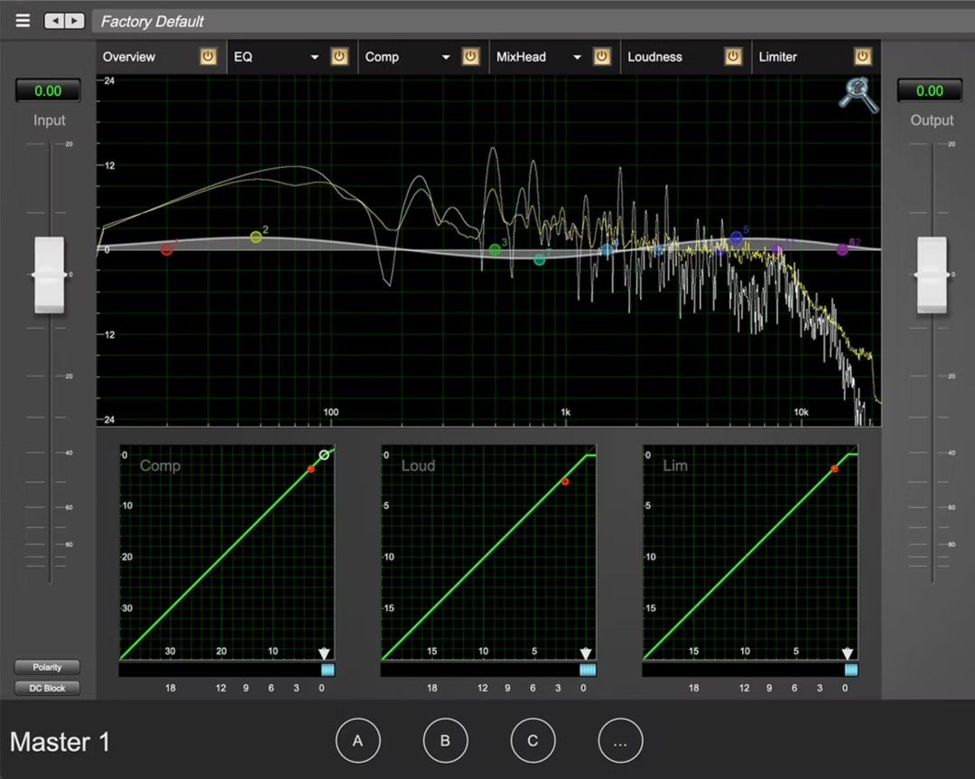Toggle the MixHead power button

[601, 57]
